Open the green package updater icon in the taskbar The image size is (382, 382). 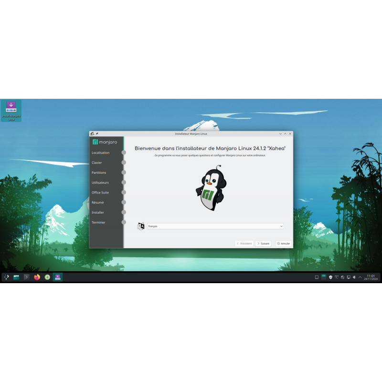point(47,277)
